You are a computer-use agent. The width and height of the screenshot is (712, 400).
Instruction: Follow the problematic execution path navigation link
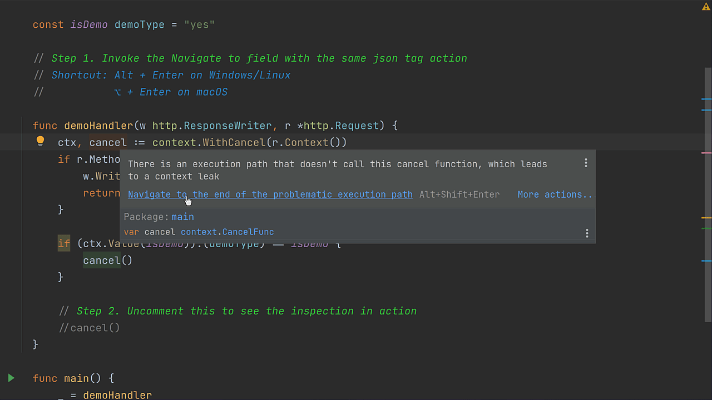click(270, 194)
